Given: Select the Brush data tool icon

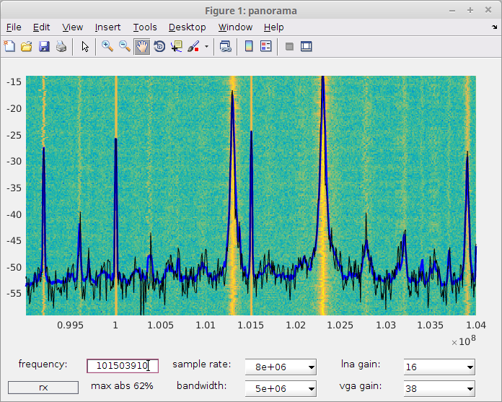Looking at the screenshot, I should (193, 46).
